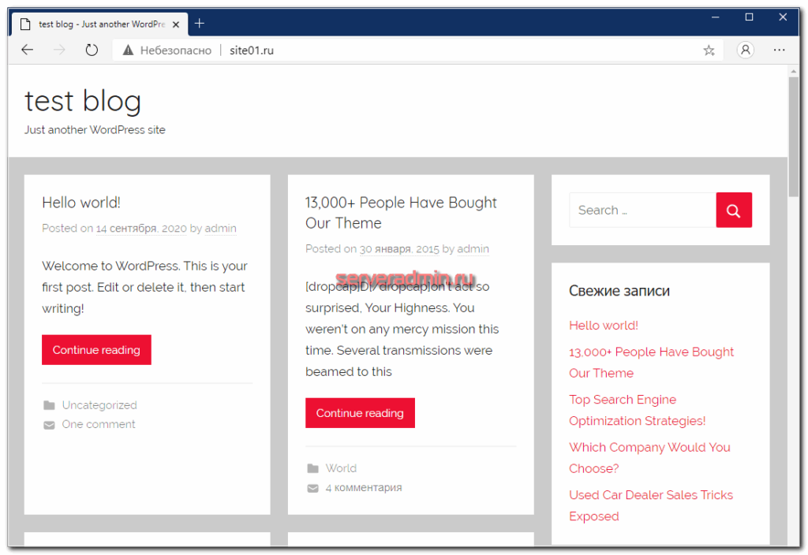The width and height of the screenshot is (808, 555).
Task: Open the 'Hello world!' link in Свежие записи
Action: point(603,325)
